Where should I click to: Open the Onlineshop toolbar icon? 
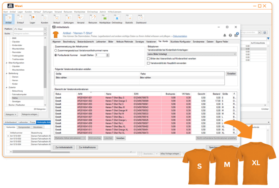tap(117, 19)
